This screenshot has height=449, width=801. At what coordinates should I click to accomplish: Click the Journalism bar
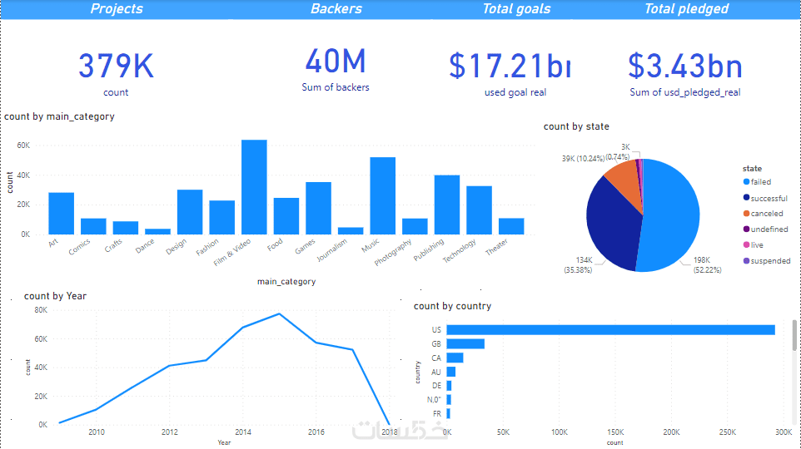tap(351, 231)
